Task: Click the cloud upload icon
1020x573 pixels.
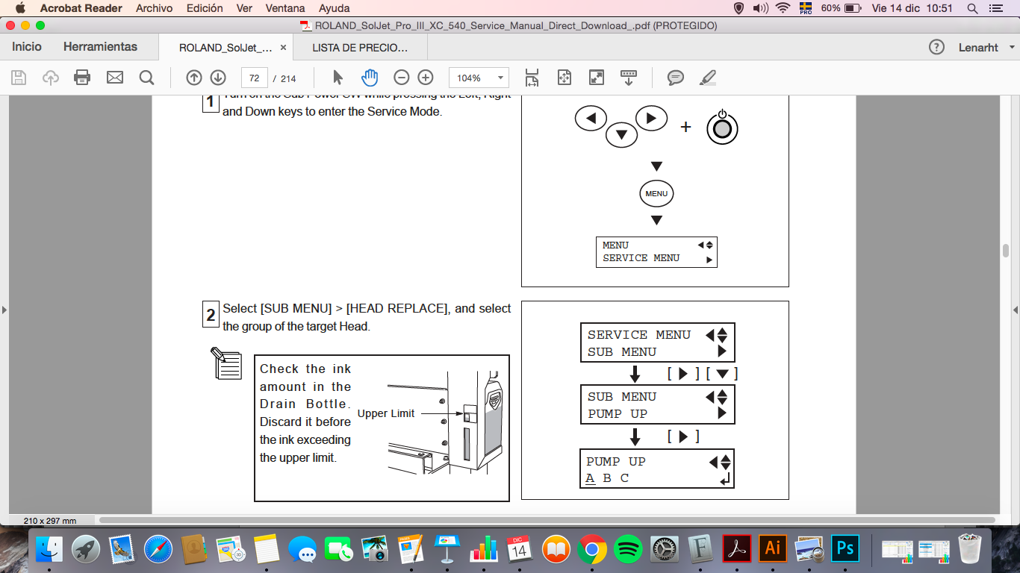Action: tap(51, 78)
